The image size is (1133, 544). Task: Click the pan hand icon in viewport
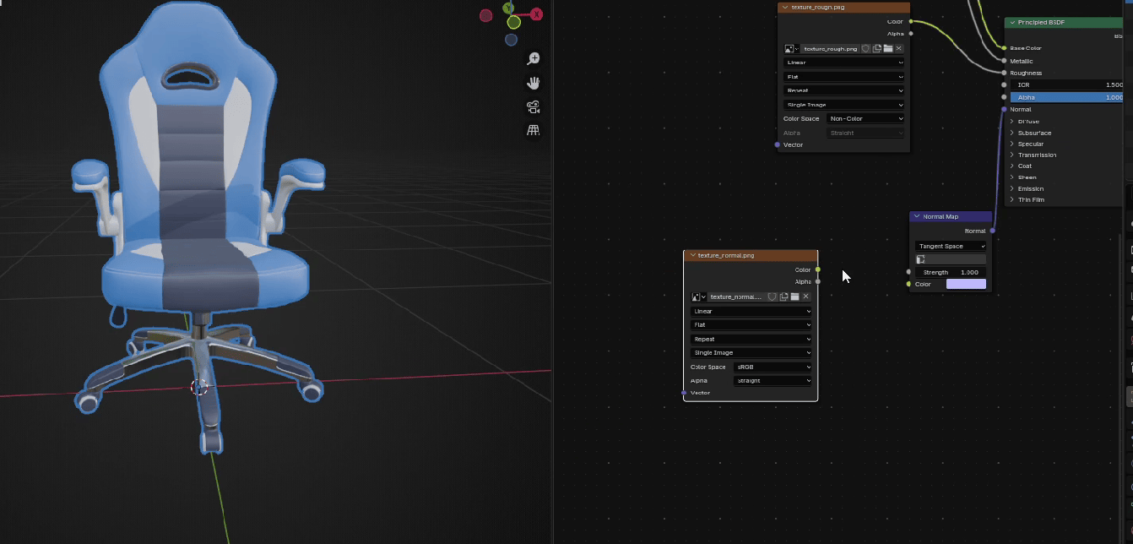tap(534, 83)
